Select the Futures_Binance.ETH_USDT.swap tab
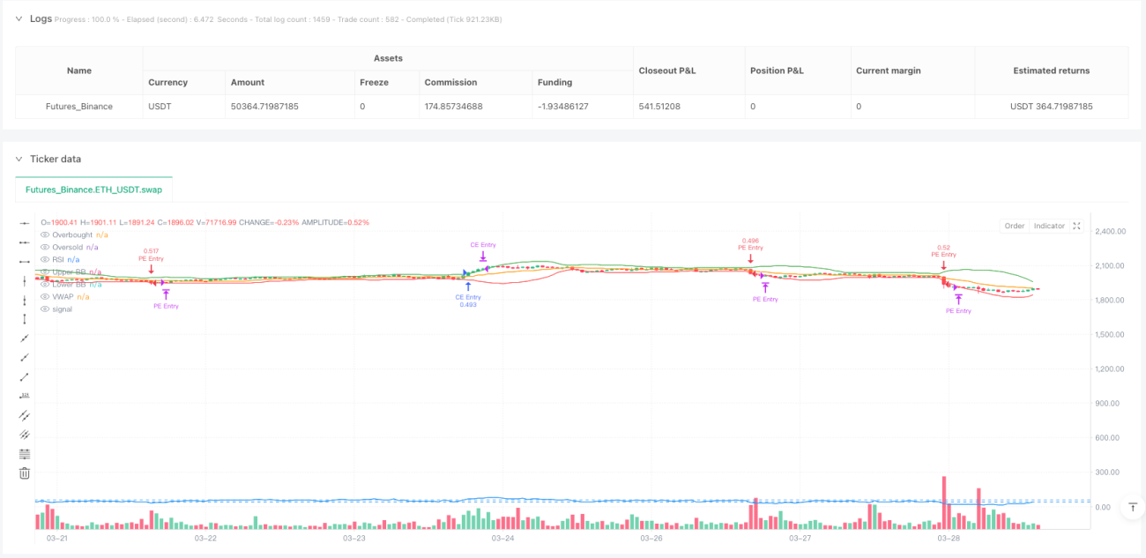1146x558 pixels. (93, 189)
